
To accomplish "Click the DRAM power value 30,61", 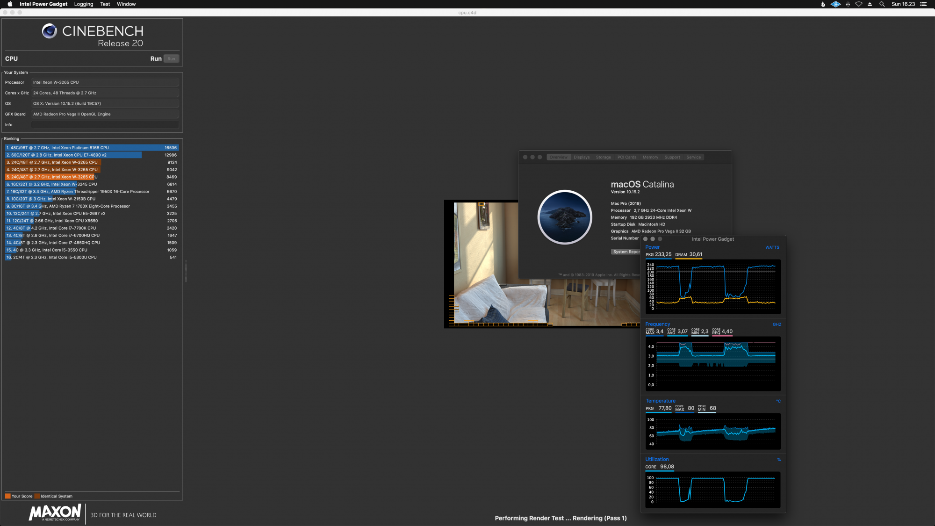I will coord(696,254).
